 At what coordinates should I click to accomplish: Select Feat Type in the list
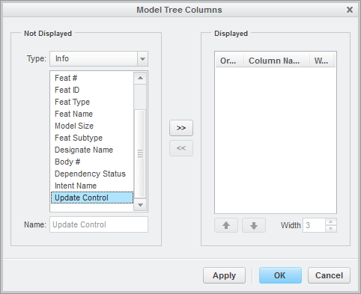92,102
